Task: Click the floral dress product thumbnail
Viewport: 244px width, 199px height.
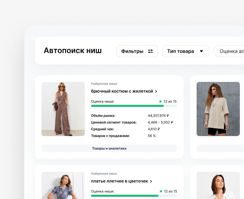Action: click(x=63, y=185)
